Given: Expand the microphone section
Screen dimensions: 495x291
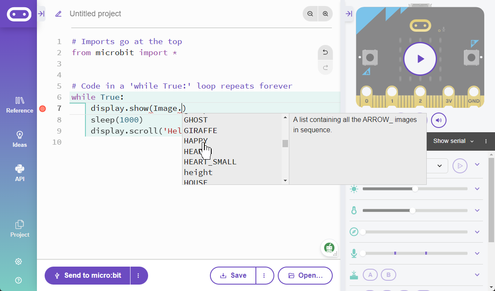Looking at the screenshot, I should click(x=477, y=253).
